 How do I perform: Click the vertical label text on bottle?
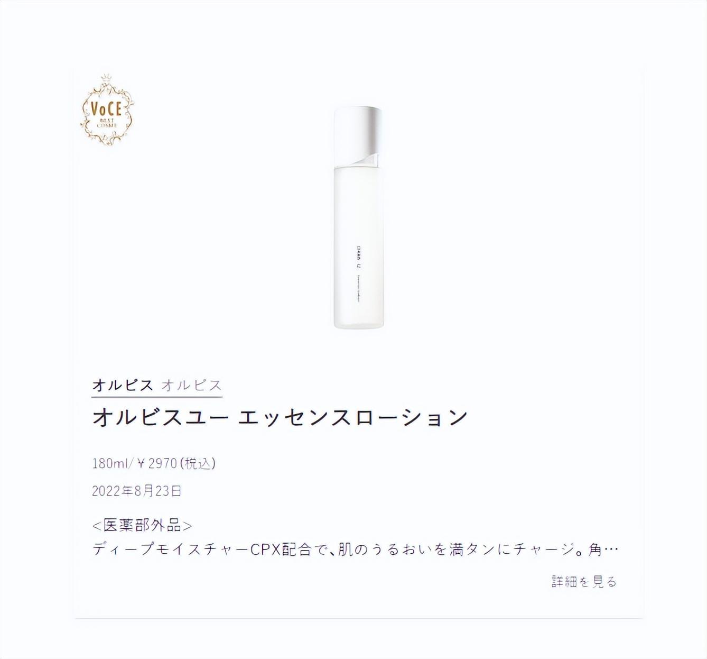click(x=358, y=280)
